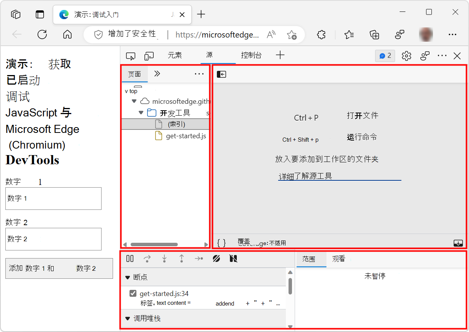Add page to favorites star
Viewport: 469px width, 332px height.
coord(292,35)
